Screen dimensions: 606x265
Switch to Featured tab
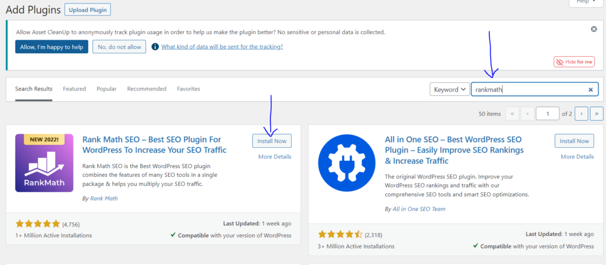pyautogui.click(x=74, y=89)
